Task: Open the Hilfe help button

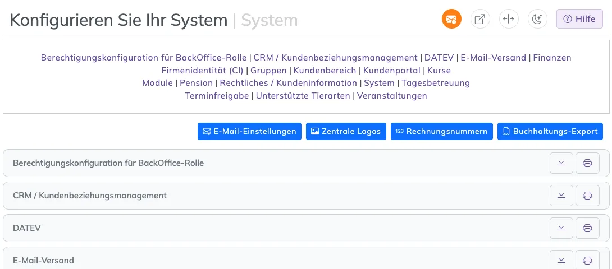Action: point(579,19)
